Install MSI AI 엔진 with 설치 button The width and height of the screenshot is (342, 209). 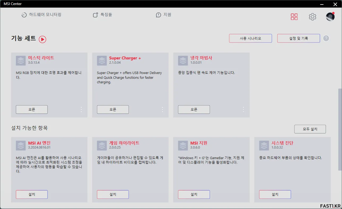[32, 194]
